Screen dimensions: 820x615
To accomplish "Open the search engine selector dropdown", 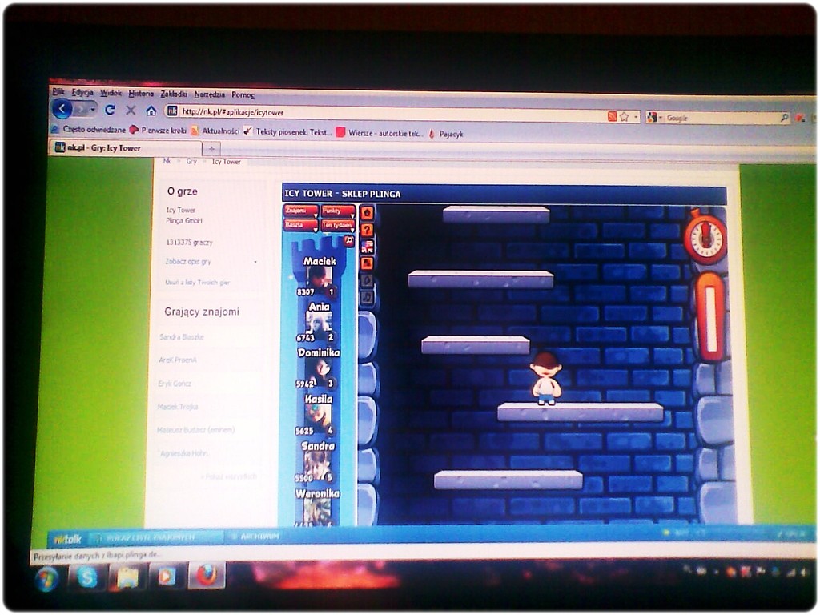I will (653, 118).
